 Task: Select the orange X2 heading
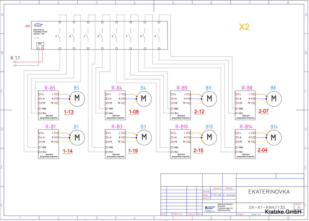[x=244, y=27]
